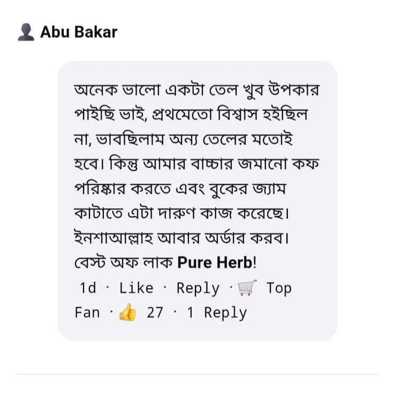The height and width of the screenshot is (395, 395).
Task: Open Abu Bakar's profile avatar icon
Action: point(26,32)
